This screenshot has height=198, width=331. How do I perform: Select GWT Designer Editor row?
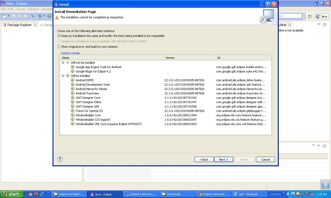click(165, 102)
